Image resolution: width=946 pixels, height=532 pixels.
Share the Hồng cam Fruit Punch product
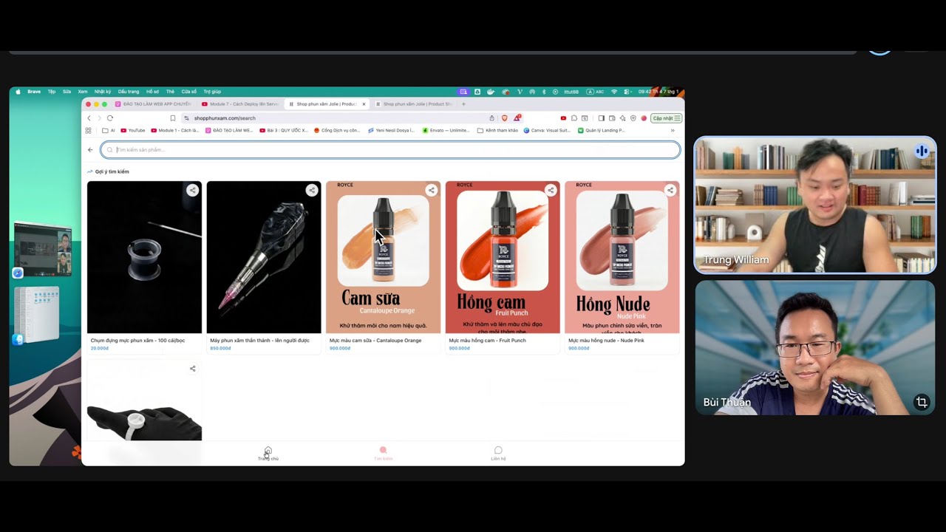tap(551, 190)
